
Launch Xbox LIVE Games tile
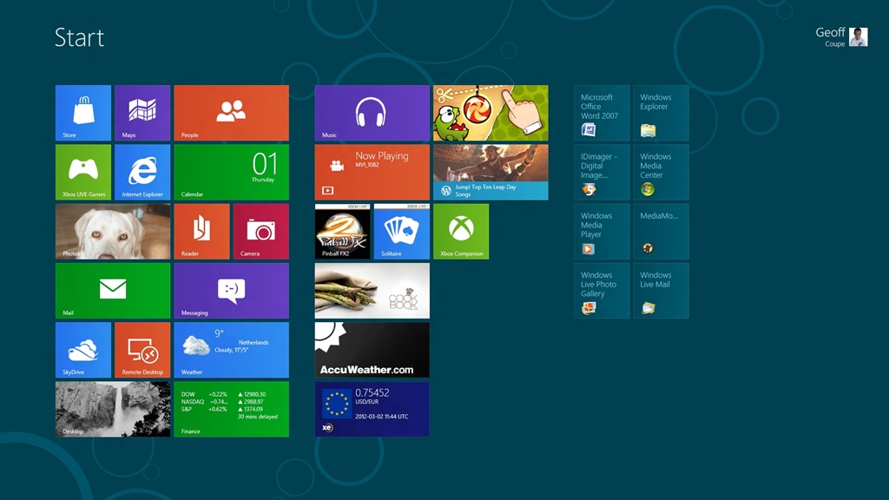point(83,172)
